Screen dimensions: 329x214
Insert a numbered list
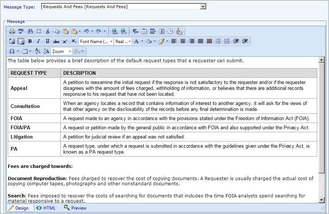(x=227, y=41)
